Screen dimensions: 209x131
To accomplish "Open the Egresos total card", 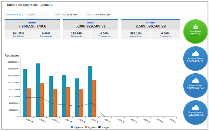I will 91,25.
